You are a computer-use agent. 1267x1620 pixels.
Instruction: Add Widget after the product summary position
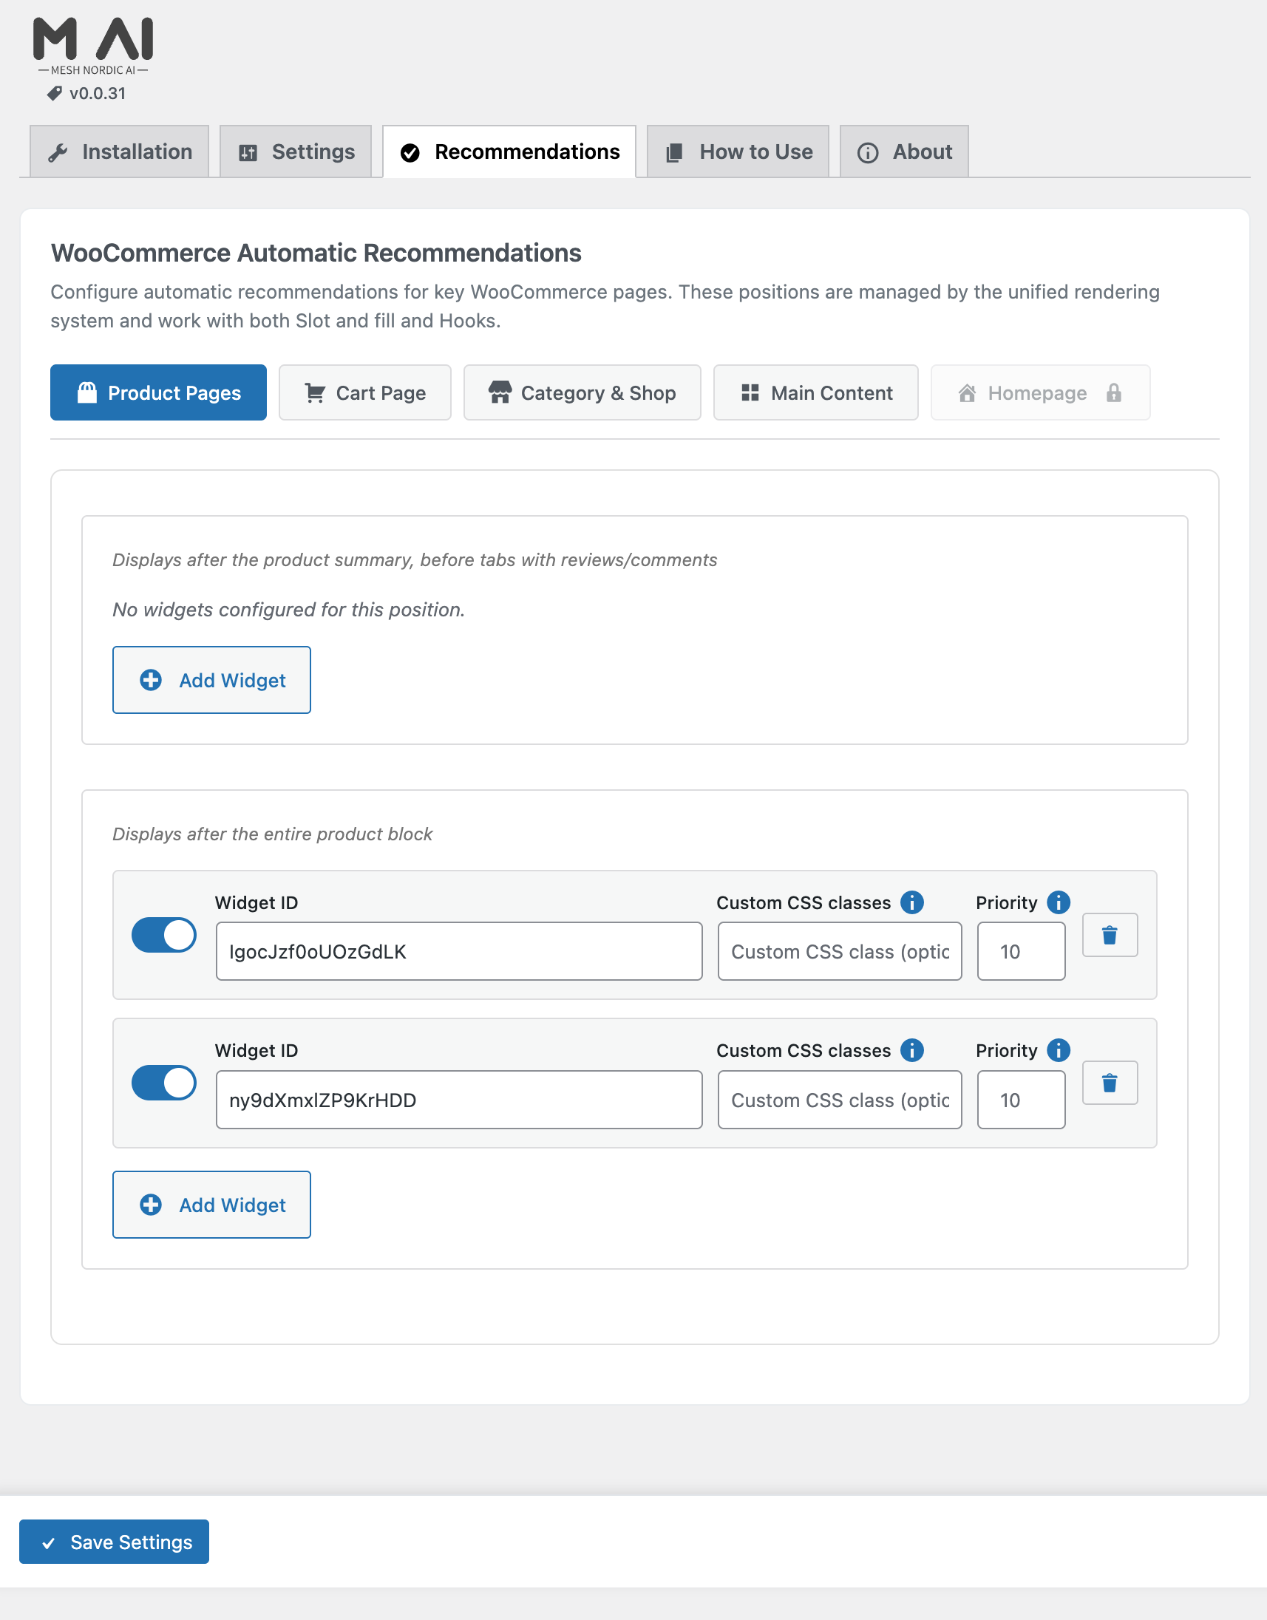[211, 679]
